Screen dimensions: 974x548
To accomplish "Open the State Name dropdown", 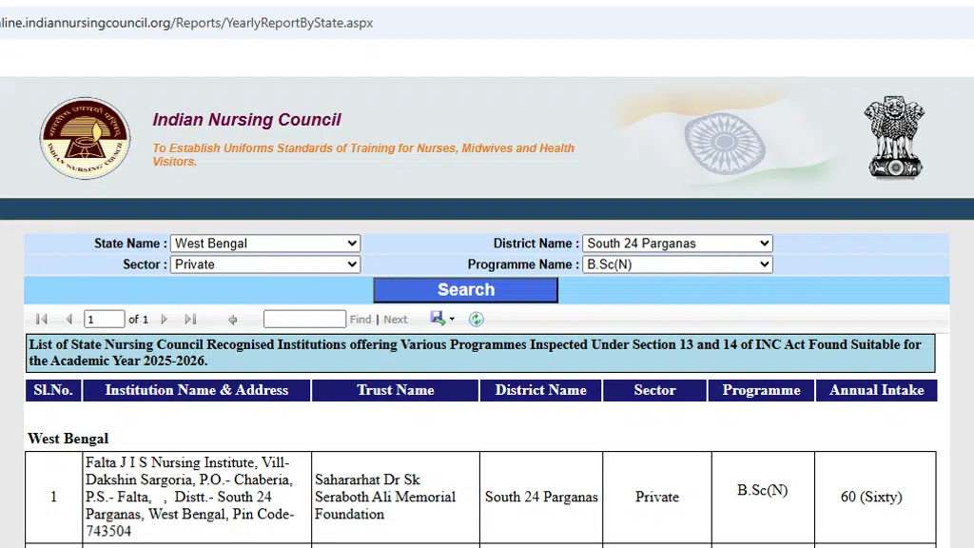I will click(x=265, y=244).
